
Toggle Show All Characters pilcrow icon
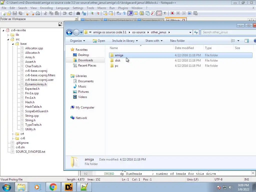tap(124, 13)
